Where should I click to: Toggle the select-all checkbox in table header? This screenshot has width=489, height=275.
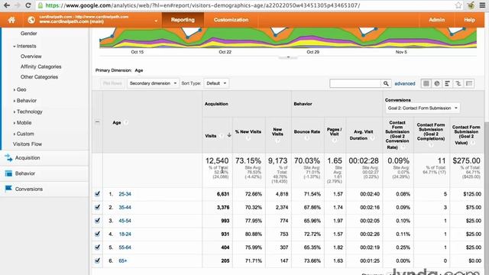point(97,122)
